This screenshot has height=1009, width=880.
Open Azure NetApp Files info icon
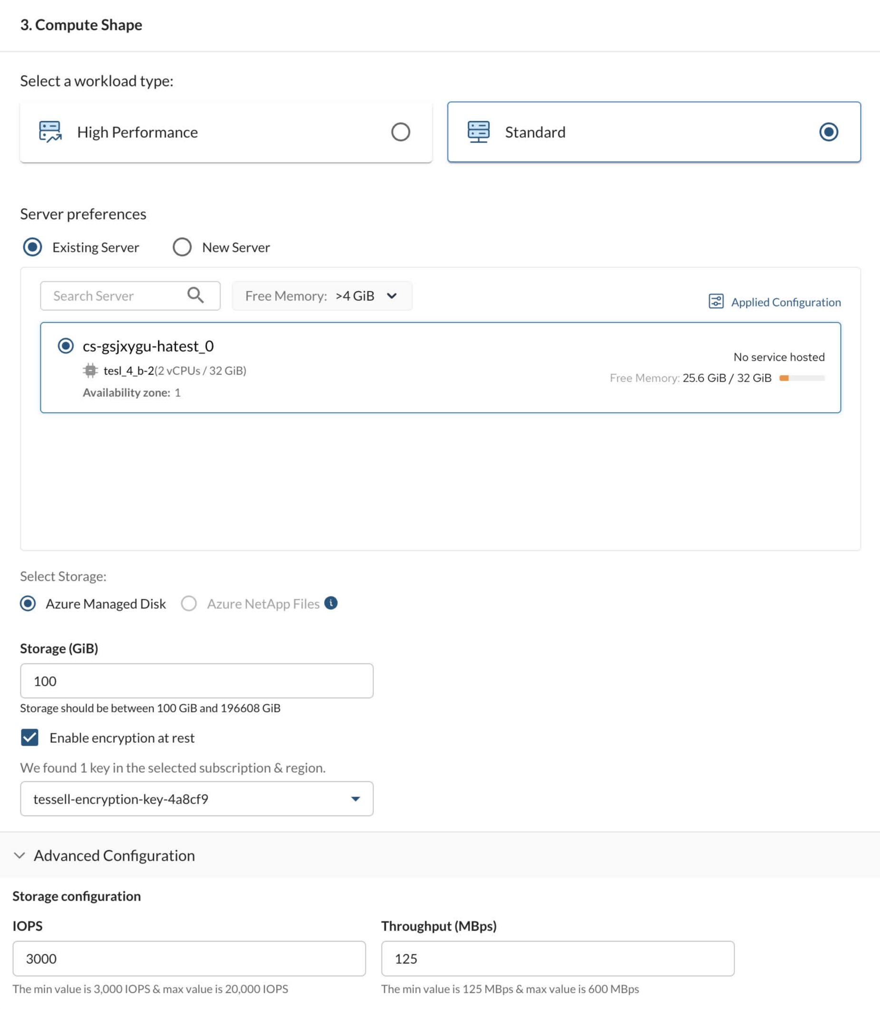click(x=331, y=603)
